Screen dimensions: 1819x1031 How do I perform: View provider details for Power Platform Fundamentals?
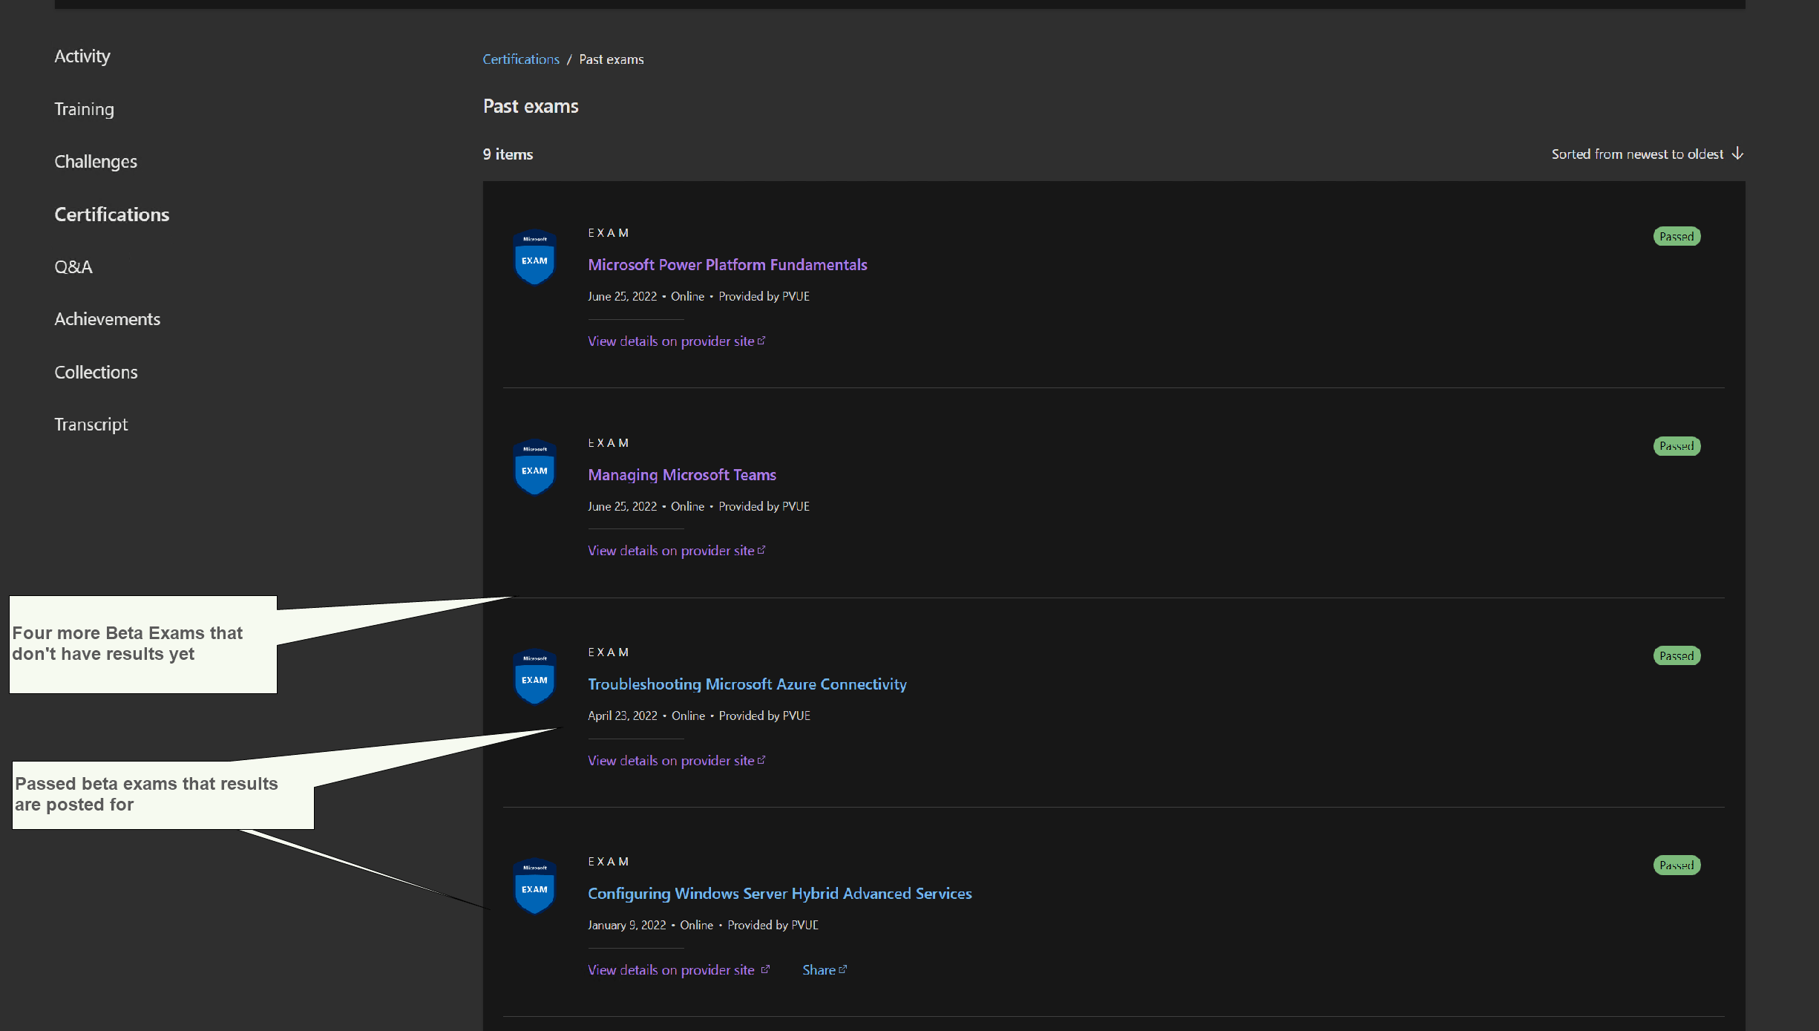677,341
